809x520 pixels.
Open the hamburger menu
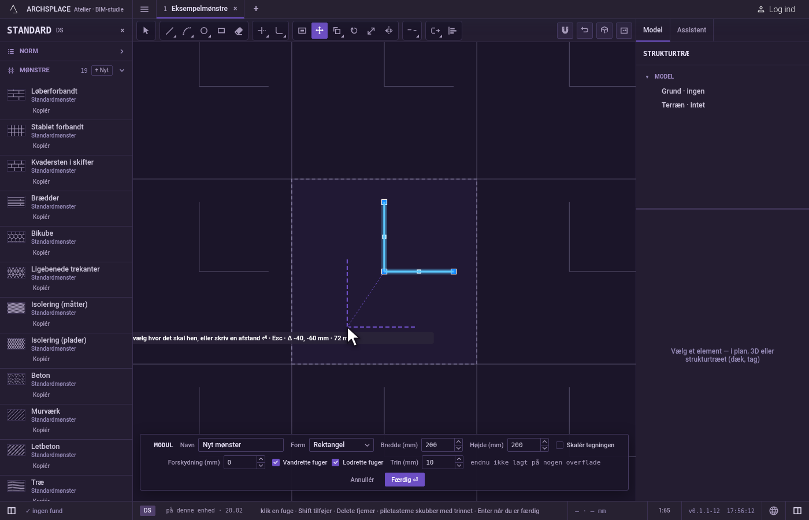(144, 9)
